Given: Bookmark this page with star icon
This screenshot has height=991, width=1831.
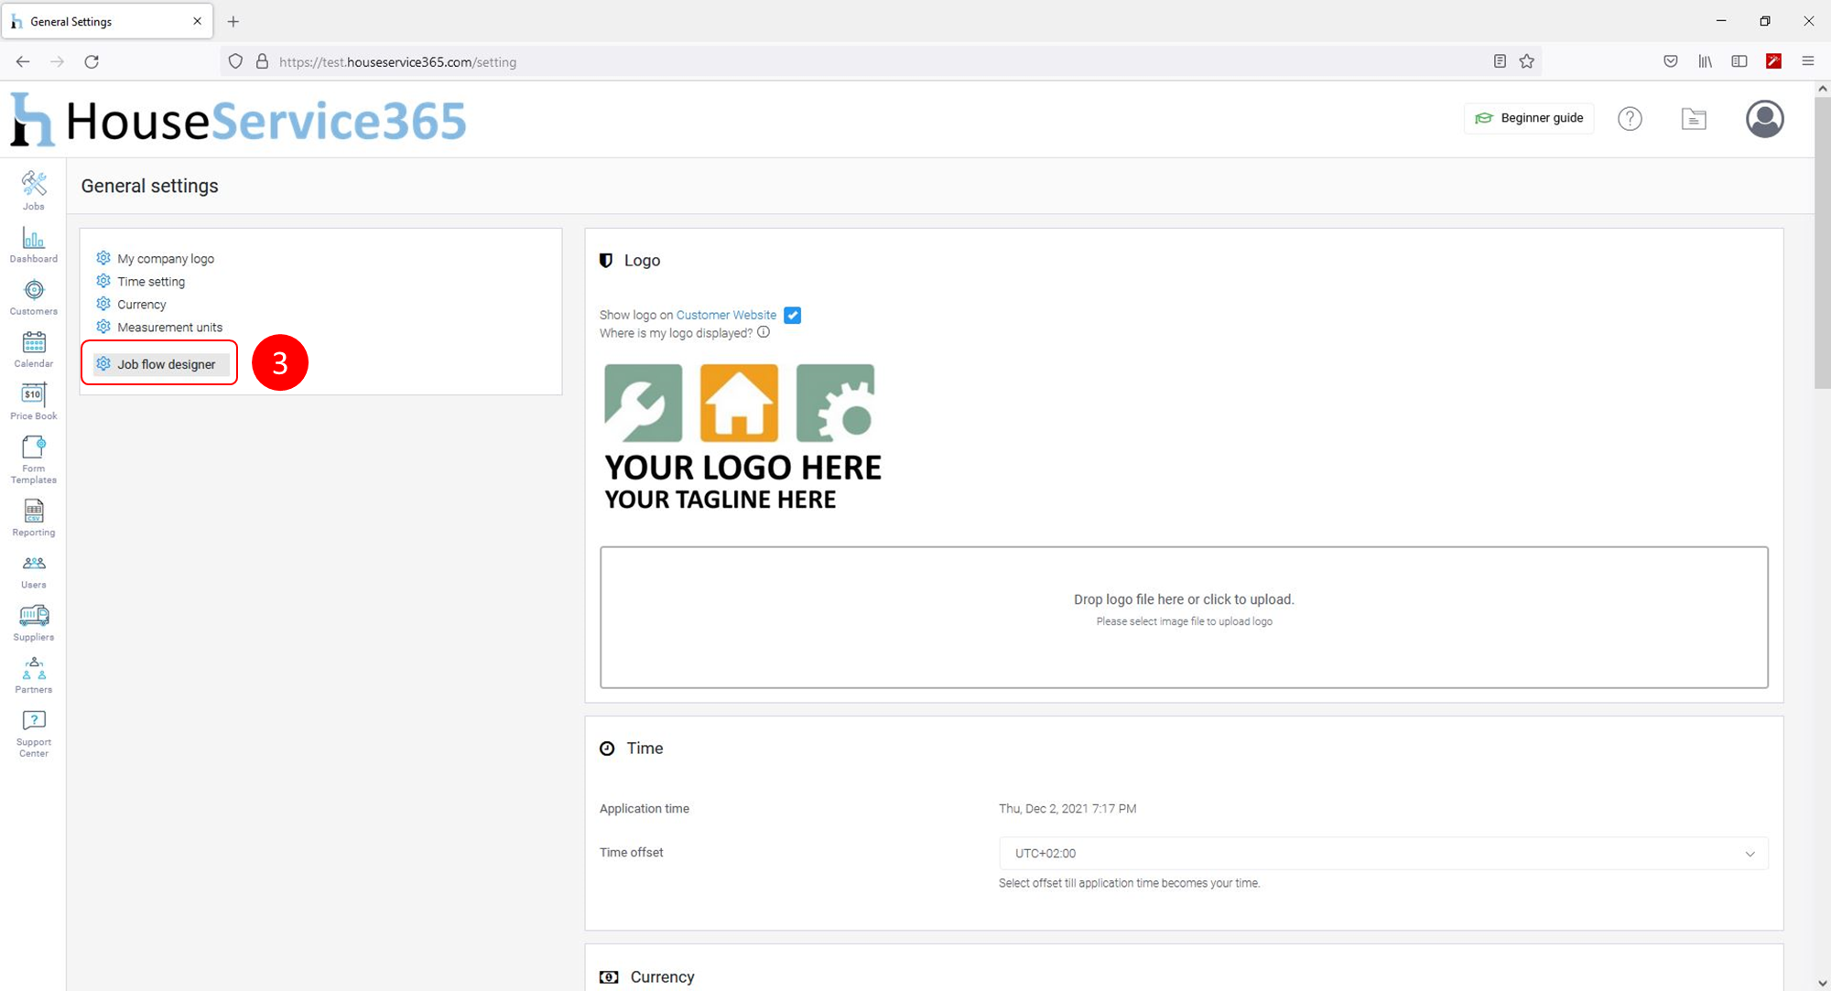Looking at the screenshot, I should 1526,61.
